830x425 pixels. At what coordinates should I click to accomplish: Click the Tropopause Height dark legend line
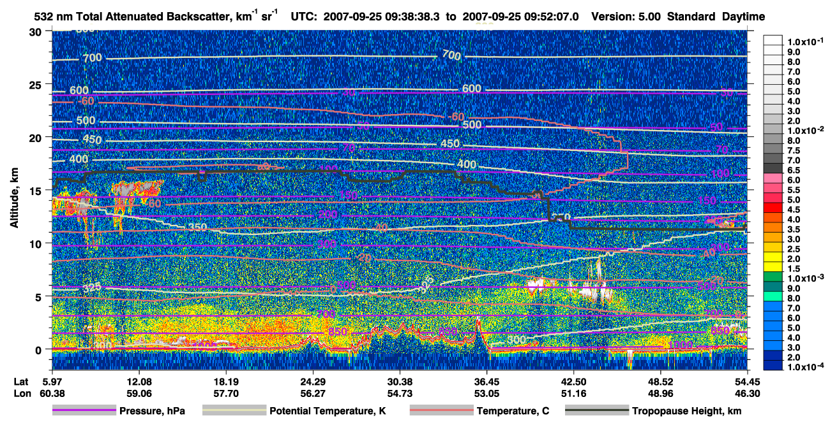(x=596, y=411)
